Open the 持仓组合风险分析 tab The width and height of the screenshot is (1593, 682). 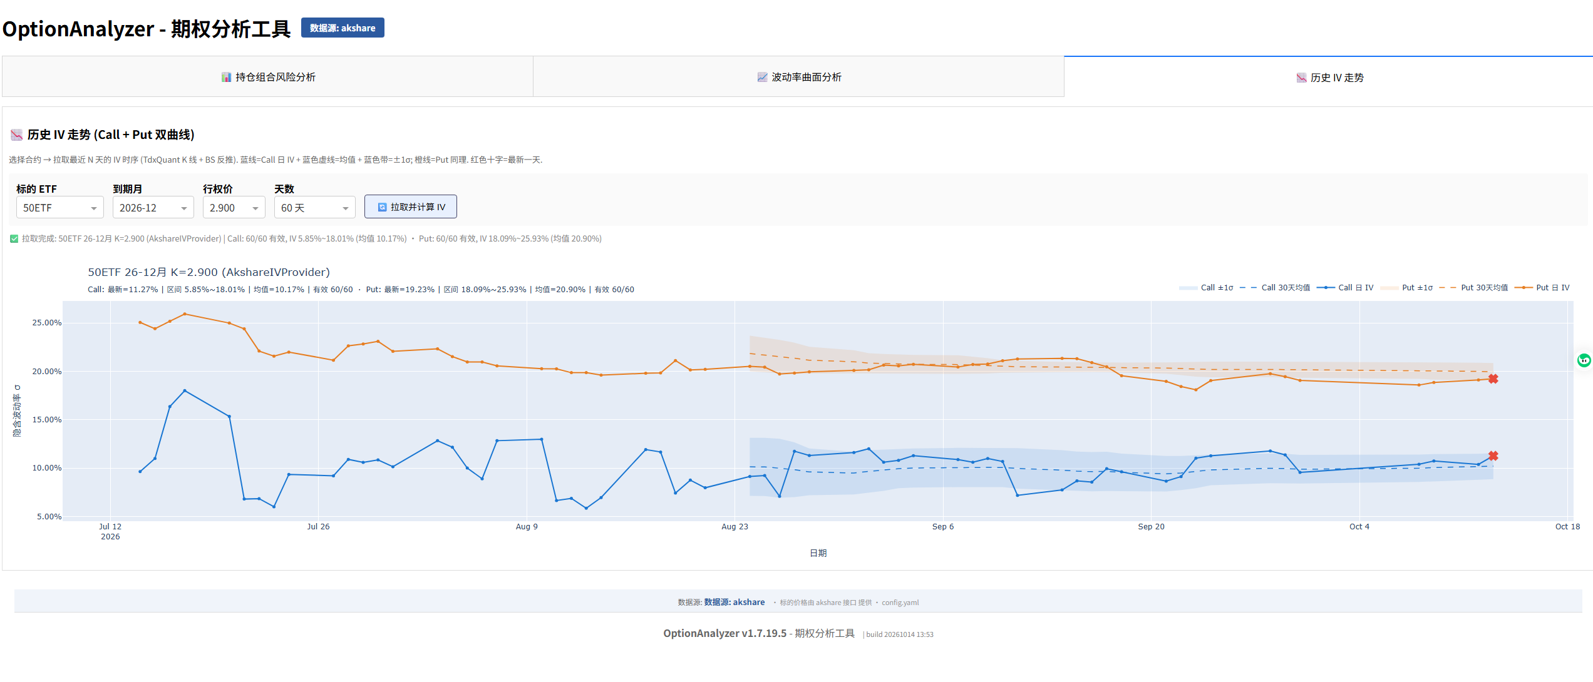point(267,77)
